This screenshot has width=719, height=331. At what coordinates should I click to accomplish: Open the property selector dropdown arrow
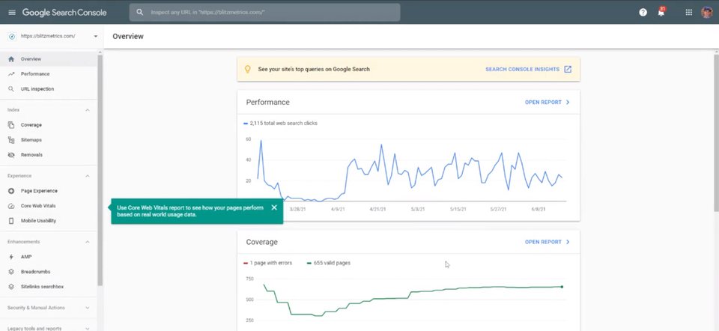pos(95,36)
